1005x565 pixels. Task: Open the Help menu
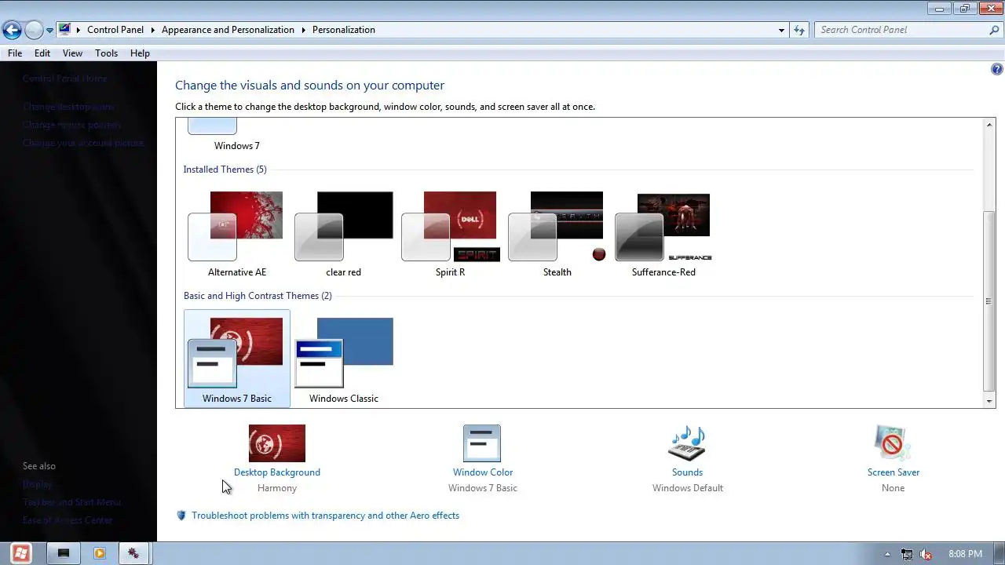[140, 53]
